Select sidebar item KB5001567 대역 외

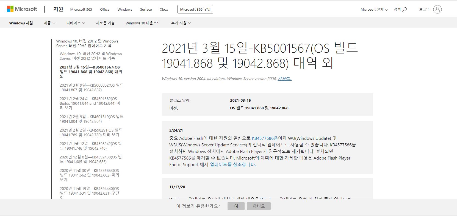[91, 72]
